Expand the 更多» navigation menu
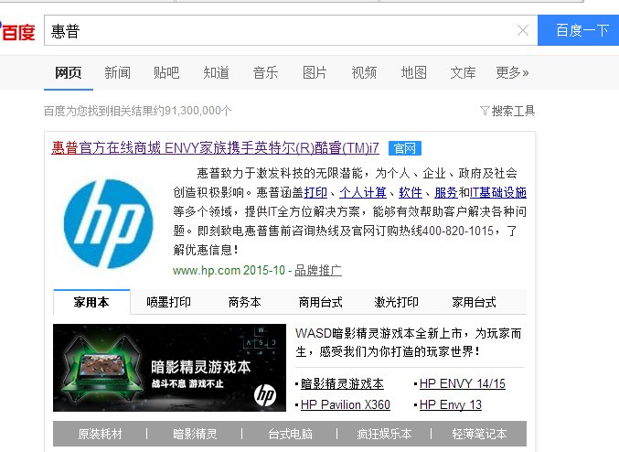Image resolution: width=619 pixels, height=452 pixels. pos(512,72)
